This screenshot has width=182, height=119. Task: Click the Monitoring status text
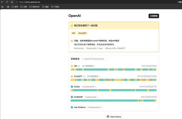coord(79,48)
